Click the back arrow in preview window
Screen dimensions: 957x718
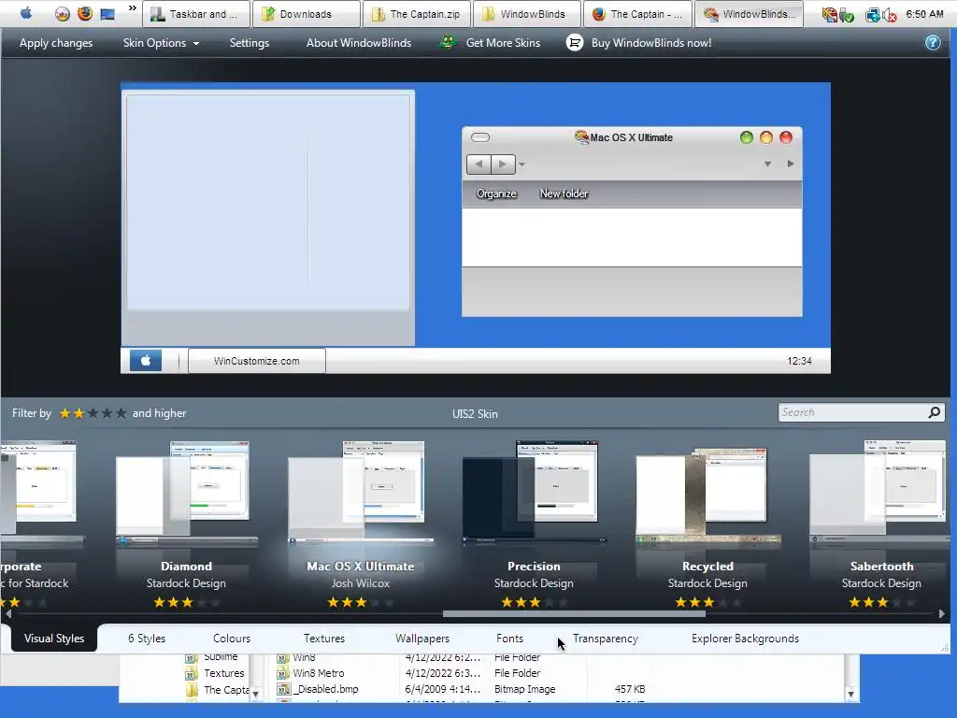[478, 164]
